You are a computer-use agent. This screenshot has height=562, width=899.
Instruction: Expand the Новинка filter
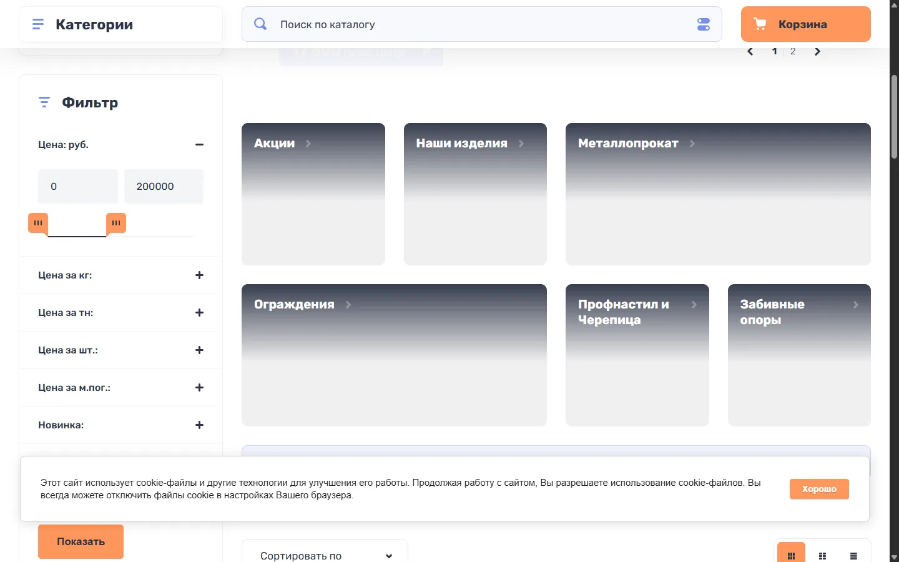[x=199, y=425]
